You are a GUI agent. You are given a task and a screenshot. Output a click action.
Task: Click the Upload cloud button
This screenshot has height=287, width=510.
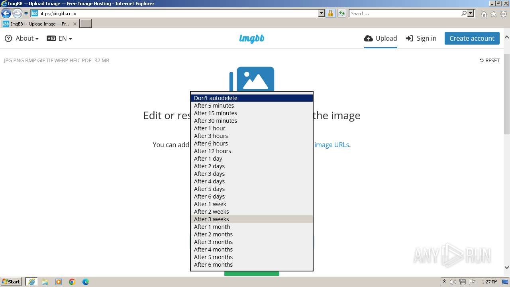click(x=381, y=38)
